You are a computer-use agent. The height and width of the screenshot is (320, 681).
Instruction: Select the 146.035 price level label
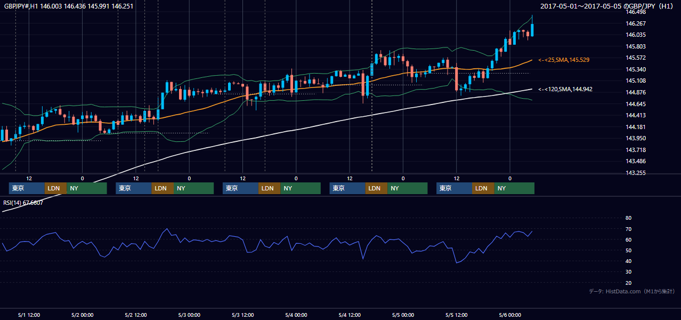636,35
